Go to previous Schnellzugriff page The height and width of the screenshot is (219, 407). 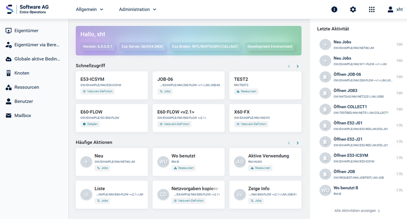click(289, 66)
